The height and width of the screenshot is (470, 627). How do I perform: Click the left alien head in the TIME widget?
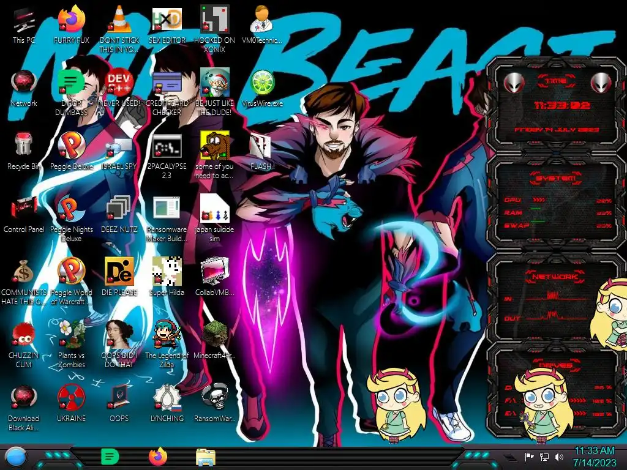click(514, 83)
